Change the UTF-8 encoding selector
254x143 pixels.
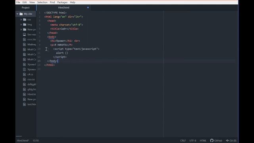tap(193, 141)
